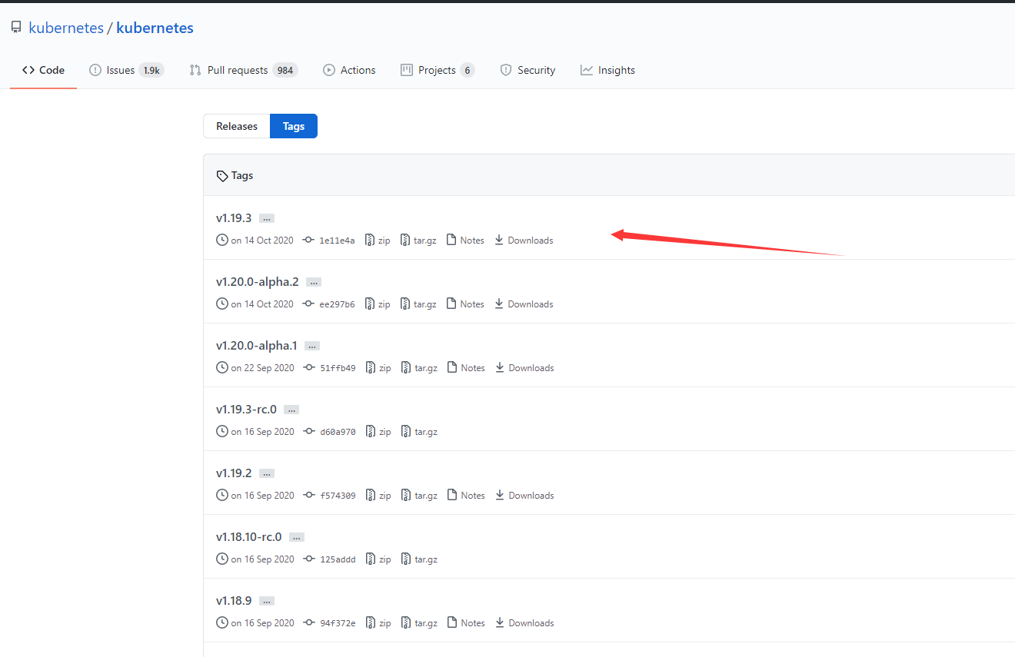
Task: Open tag v1.18.10-rc.0
Action: click(x=249, y=537)
